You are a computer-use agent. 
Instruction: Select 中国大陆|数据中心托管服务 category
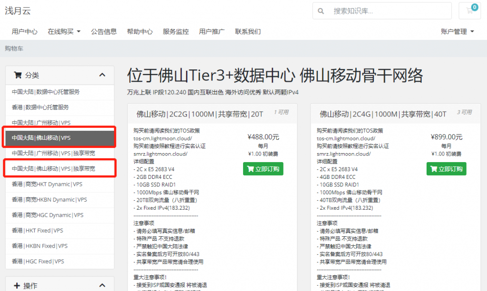[59, 92]
